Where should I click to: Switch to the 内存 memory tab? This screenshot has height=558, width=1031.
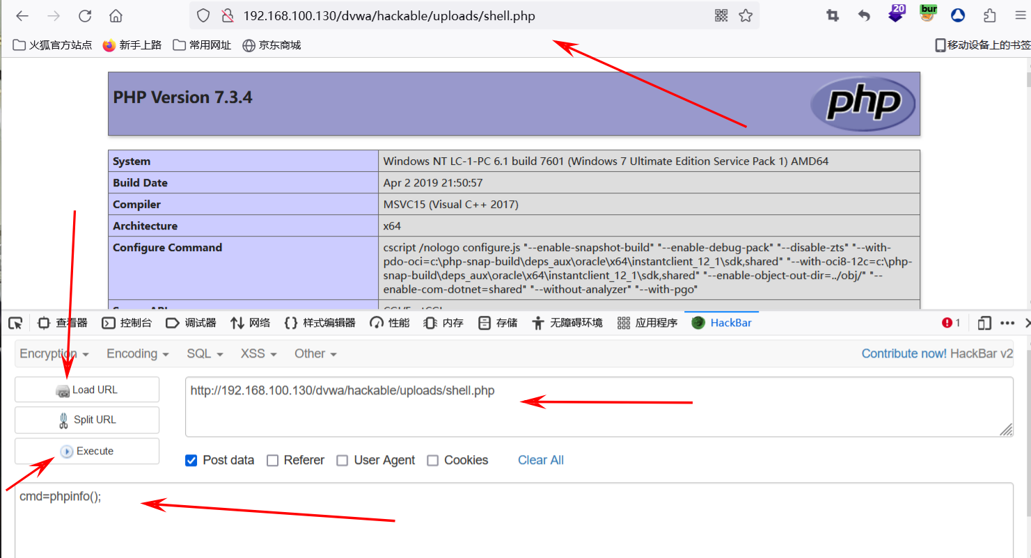(444, 323)
